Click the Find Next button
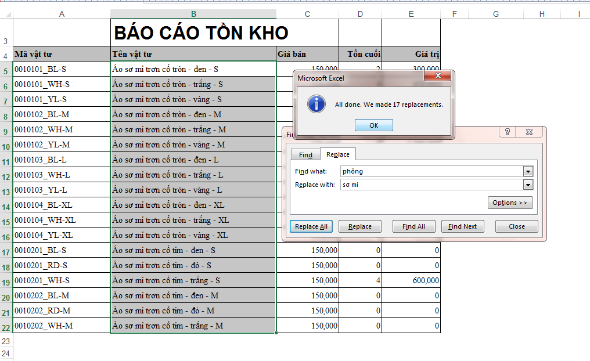This screenshot has height=361, width=590. pyautogui.click(x=462, y=226)
